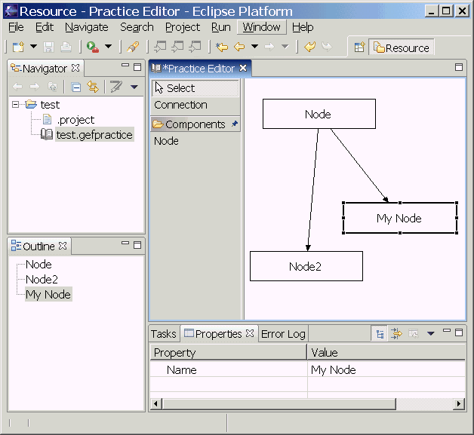Open the Navigator view menu dropdown
This screenshot has width=474, height=435.
134,87
